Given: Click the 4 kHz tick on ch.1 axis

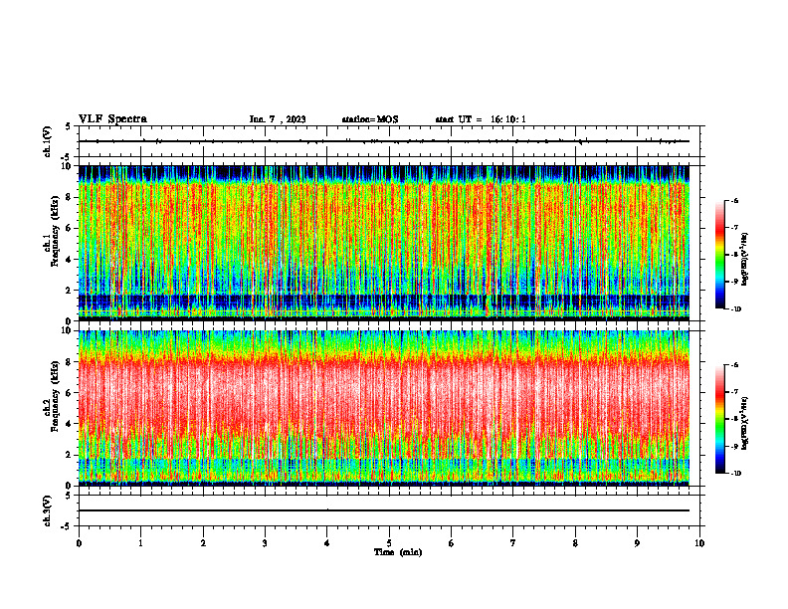Looking at the screenshot, I should [70, 260].
